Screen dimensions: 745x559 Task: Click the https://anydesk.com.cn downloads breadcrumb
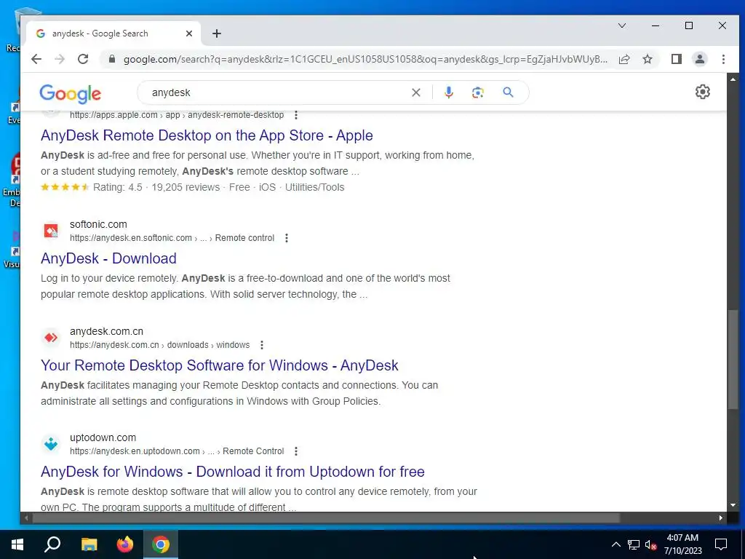click(159, 345)
